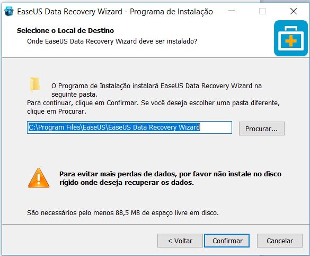The image size is (310, 256).
Task: Click the bold data loss warning message
Action: tap(170, 178)
